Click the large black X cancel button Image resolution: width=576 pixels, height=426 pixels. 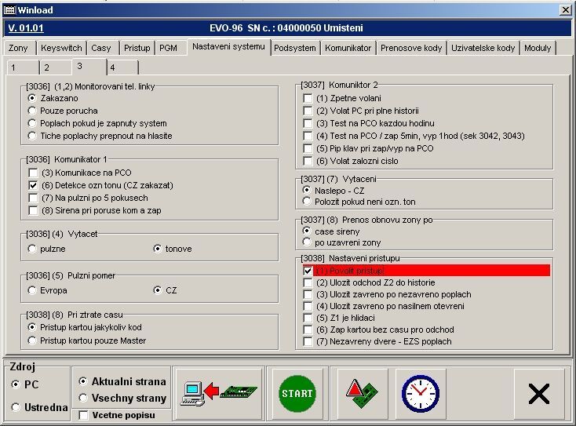[538, 393]
